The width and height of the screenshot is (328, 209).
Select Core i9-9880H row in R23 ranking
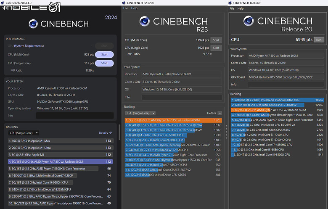click(173, 140)
